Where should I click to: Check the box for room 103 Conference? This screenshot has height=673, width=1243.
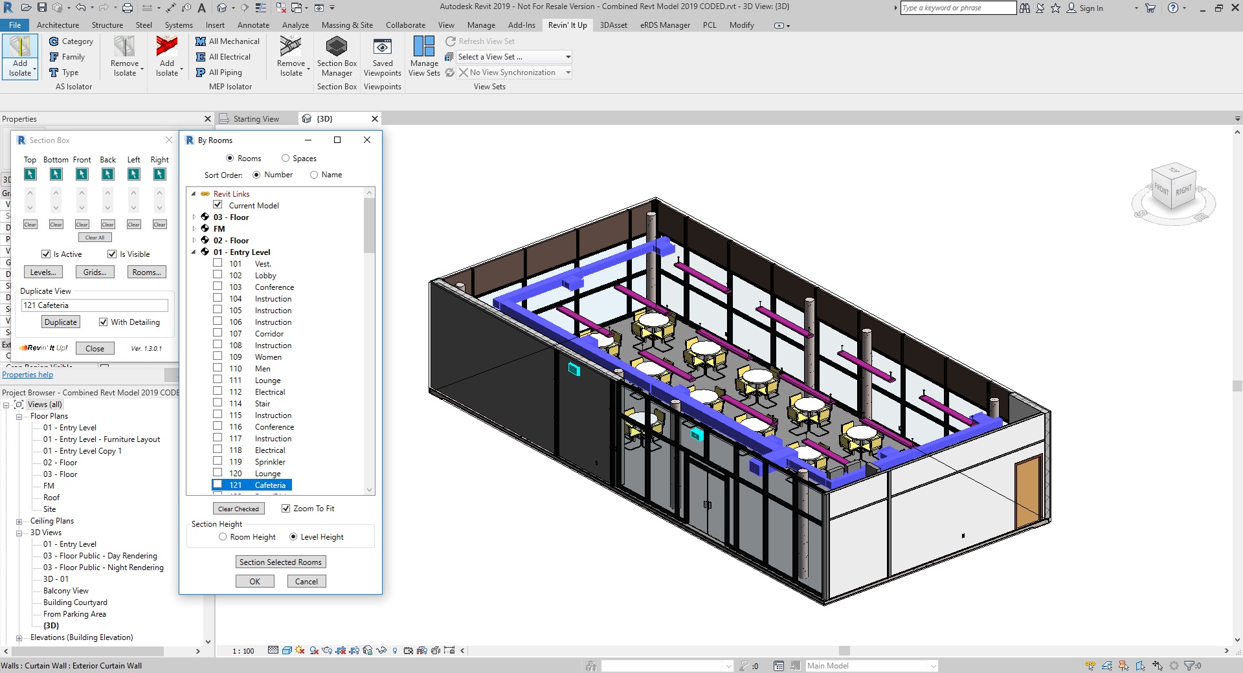coord(218,287)
